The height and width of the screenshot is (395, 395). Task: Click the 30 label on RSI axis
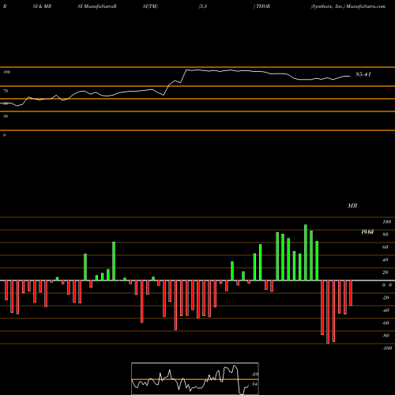coord(6,116)
